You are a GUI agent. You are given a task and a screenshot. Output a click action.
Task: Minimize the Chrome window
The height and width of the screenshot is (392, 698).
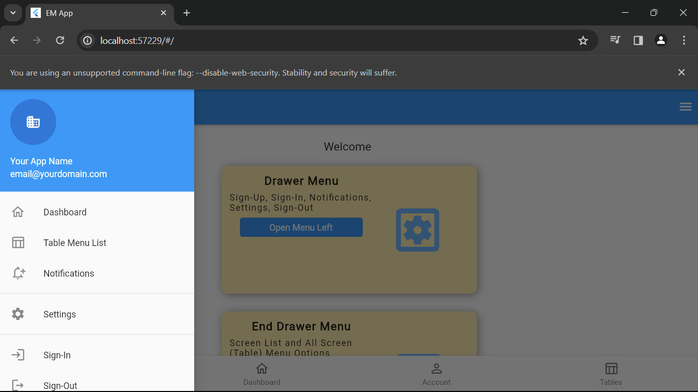(x=625, y=13)
